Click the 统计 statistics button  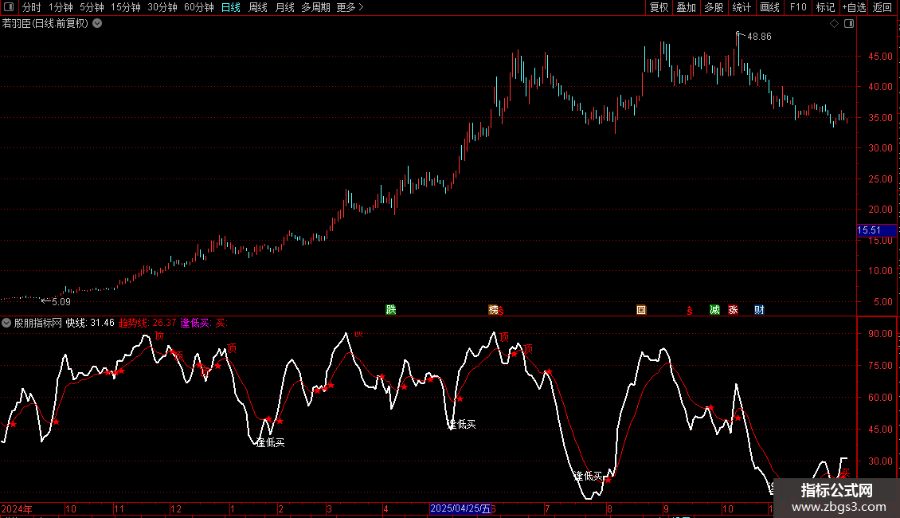tap(742, 7)
